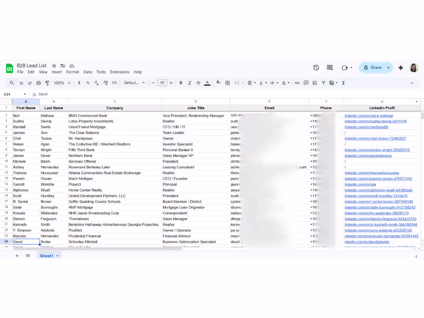Add a new sheet
This screenshot has height=318, width=424.
(17, 256)
